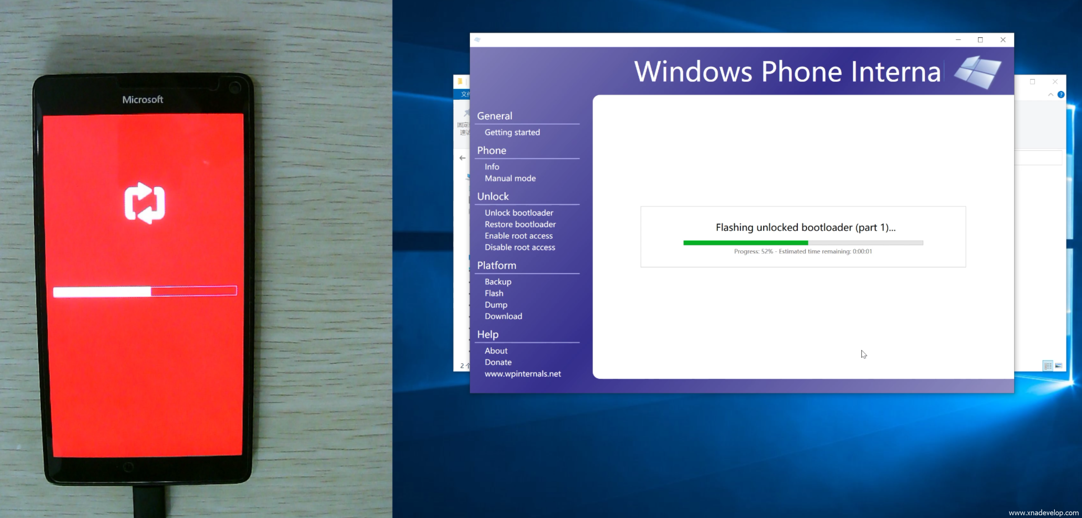Image resolution: width=1082 pixels, height=518 pixels.
Task: Open the Dump page
Action: [496, 305]
